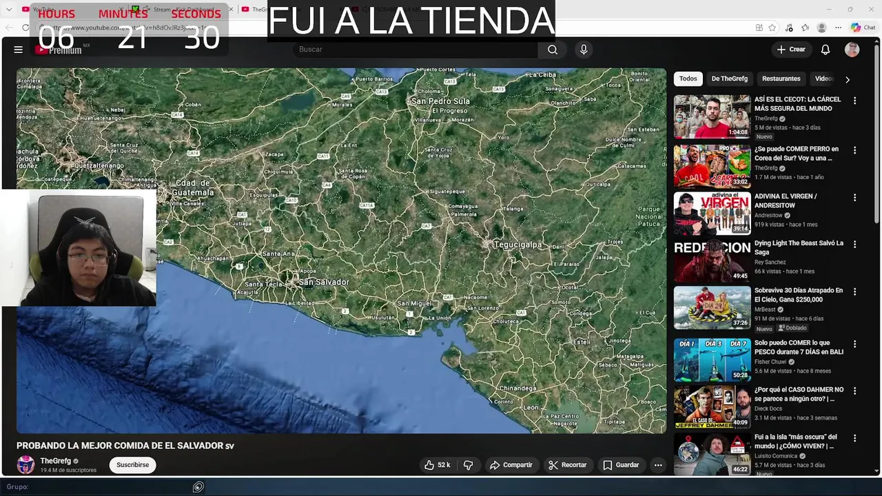Open options menu for Sobrevive 30 Días video

(854, 291)
